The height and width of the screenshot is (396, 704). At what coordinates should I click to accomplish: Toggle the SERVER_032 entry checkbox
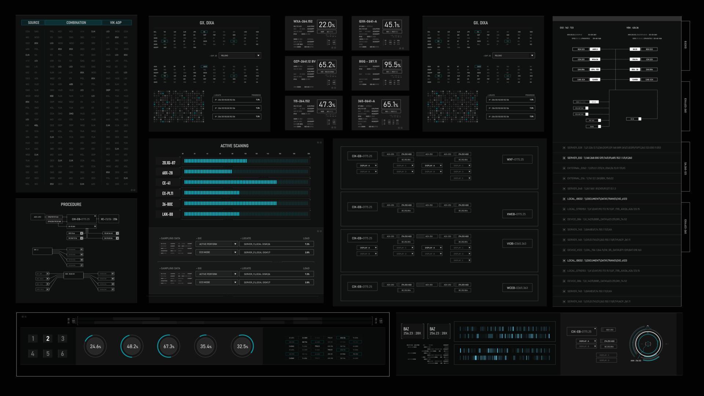(x=564, y=158)
